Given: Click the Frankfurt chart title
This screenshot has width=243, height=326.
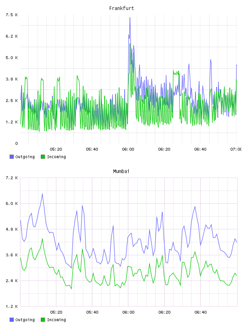Looking at the screenshot, I should click(121, 8).
